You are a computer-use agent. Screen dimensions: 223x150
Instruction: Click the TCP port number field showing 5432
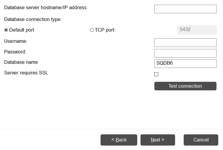(x=197, y=30)
